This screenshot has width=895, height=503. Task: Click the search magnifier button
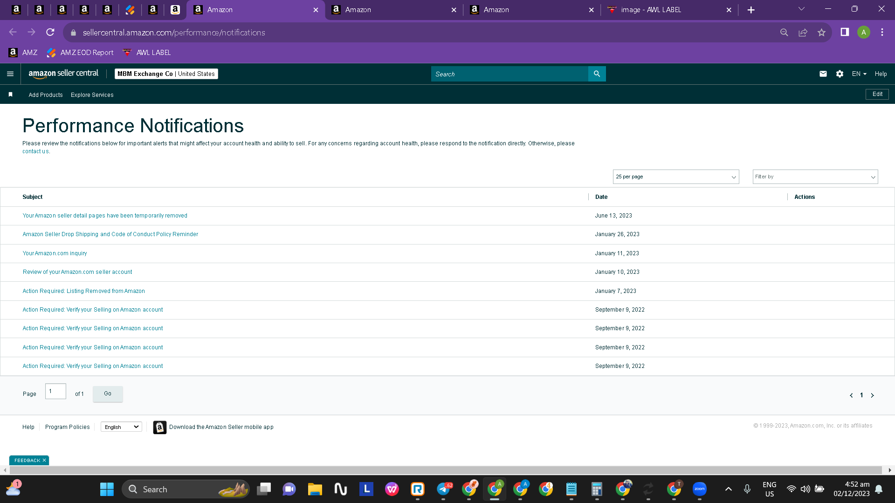(x=597, y=74)
